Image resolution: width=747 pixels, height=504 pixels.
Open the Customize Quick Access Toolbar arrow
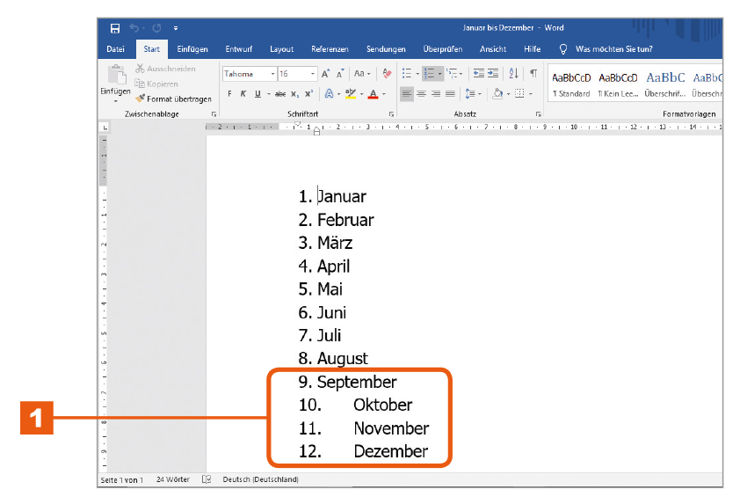click(176, 28)
